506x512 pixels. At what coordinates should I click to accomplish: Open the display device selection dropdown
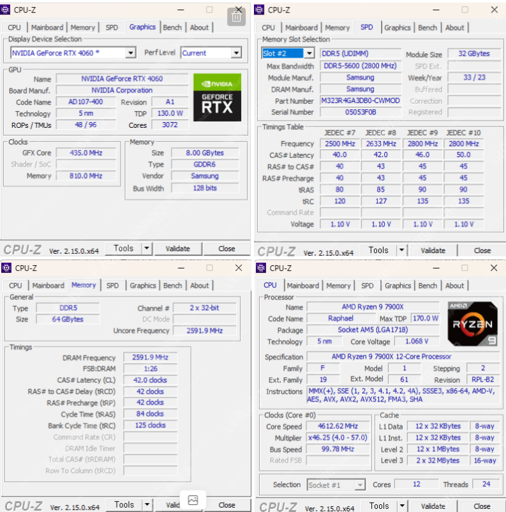pyautogui.click(x=130, y=52)
